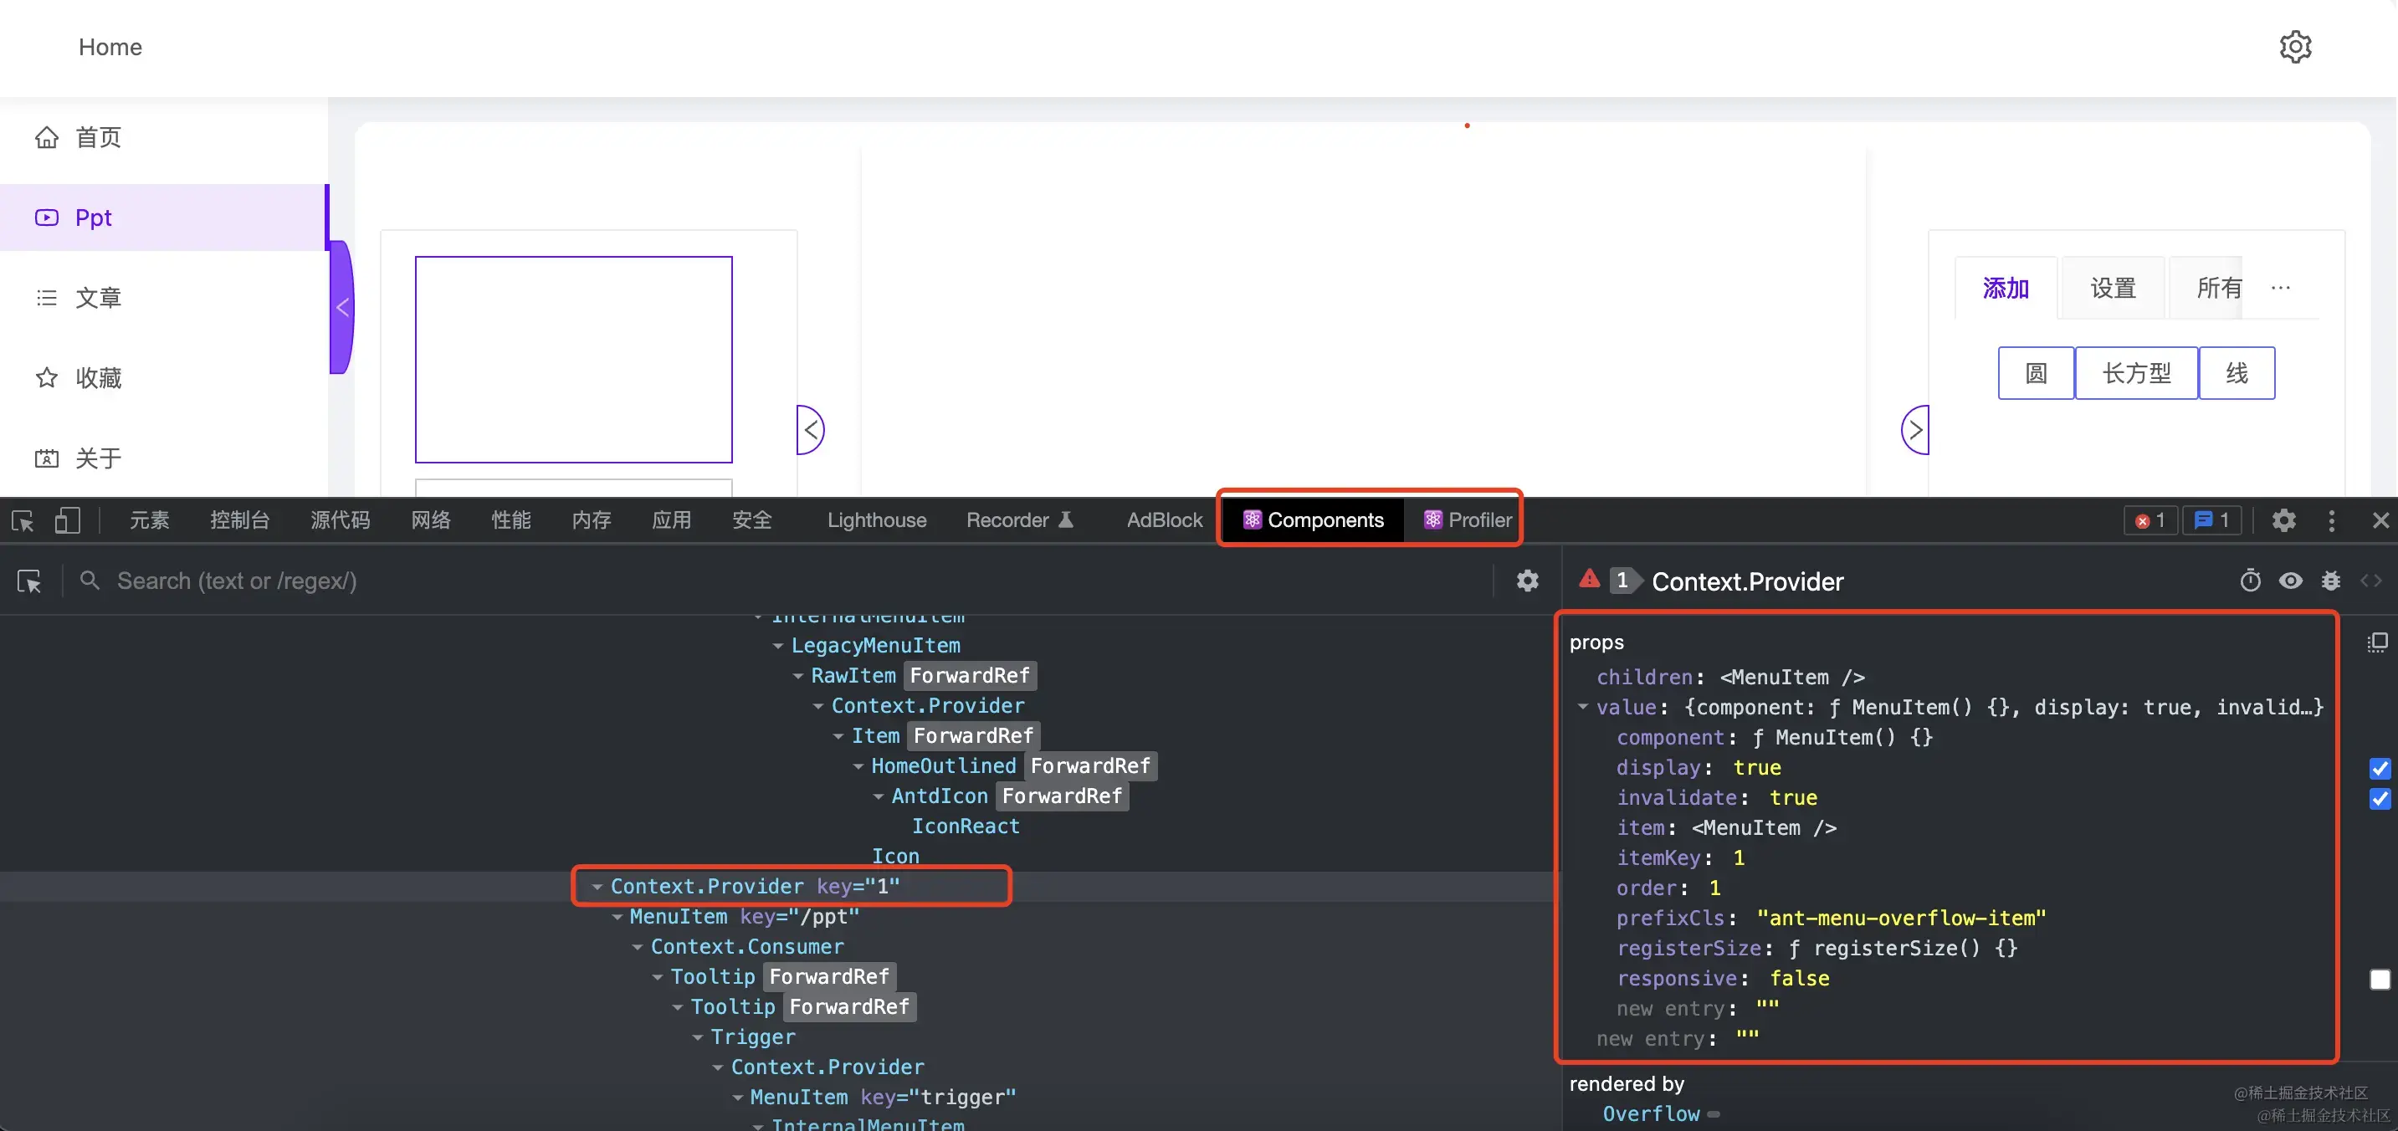Switch to the Profiler tab

click(x=1467, y=520)
